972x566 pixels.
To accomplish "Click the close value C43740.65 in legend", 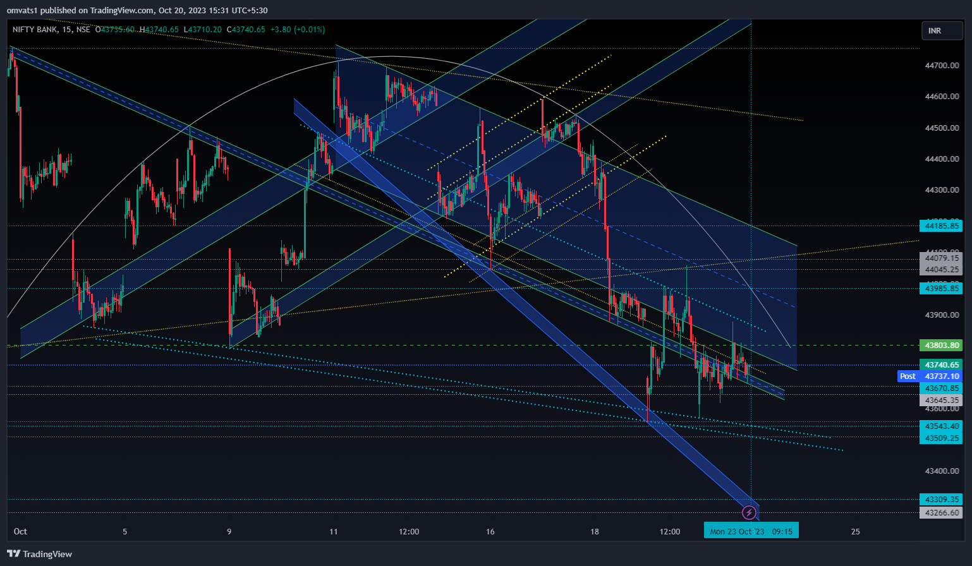I will [246, 30].
